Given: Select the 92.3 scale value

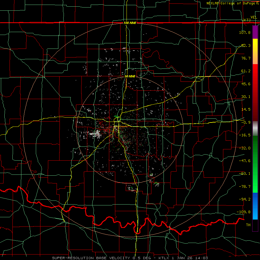Looking at the screenshot, I should point(246,45).
